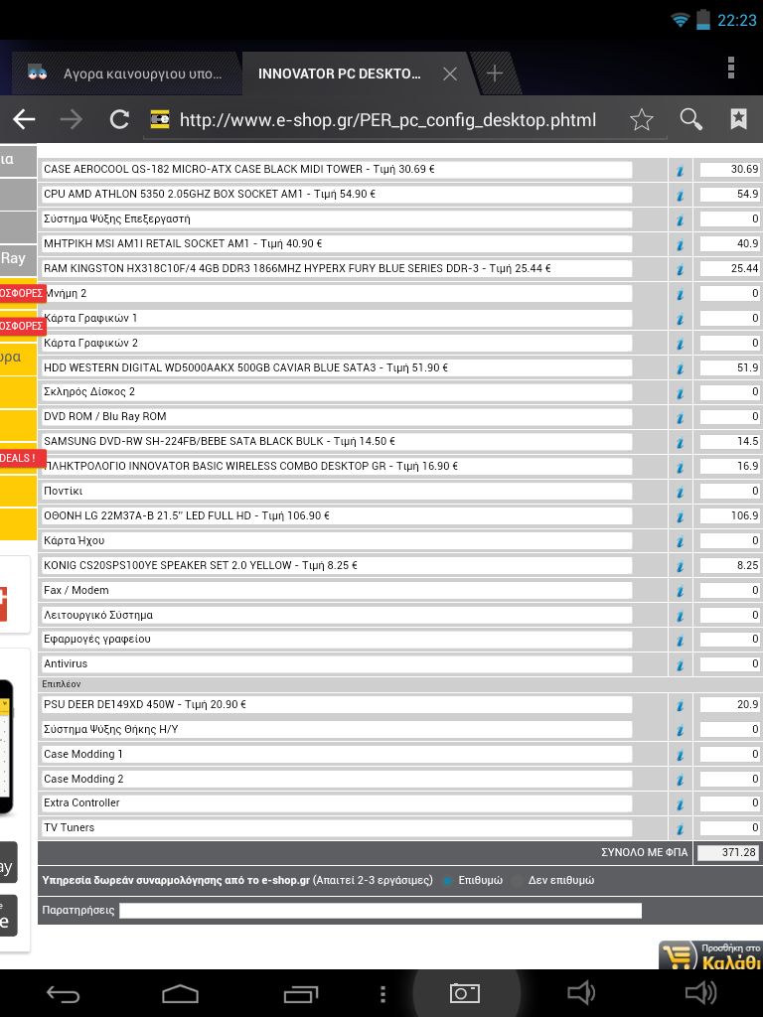Open info icon for TV Tuners row
Viewport: 763px width, 1017px height.
(680, 828)
